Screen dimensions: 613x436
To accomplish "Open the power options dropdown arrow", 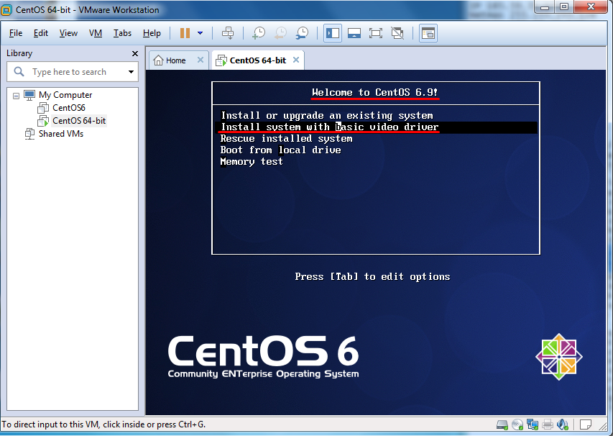I will click(x=200, y=33).
